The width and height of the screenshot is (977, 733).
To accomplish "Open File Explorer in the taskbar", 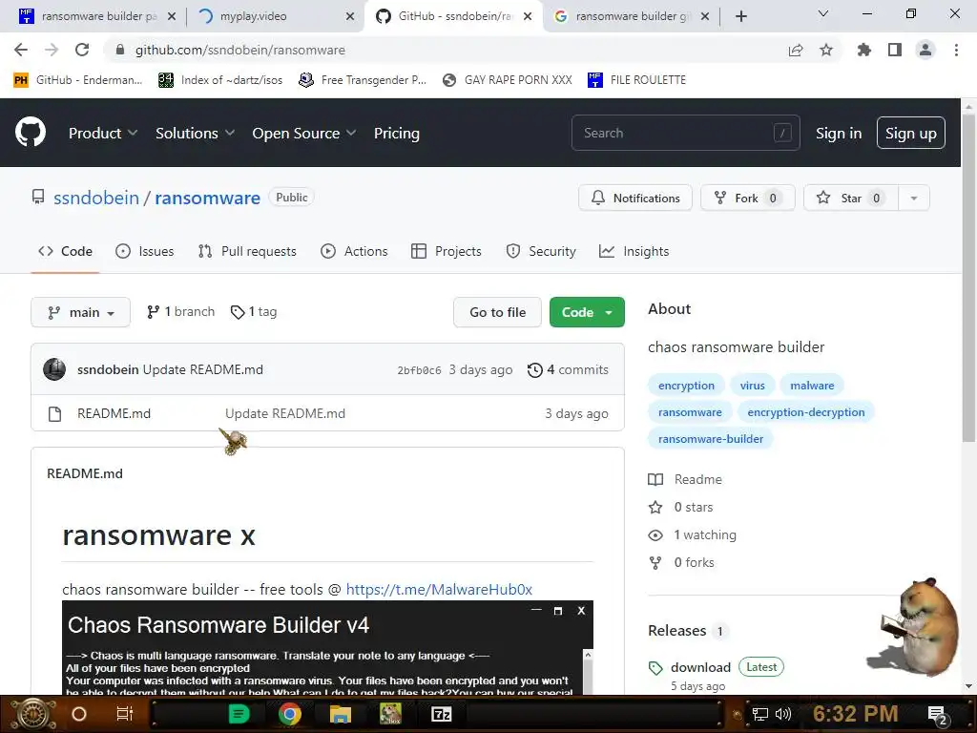I will 341,714.
